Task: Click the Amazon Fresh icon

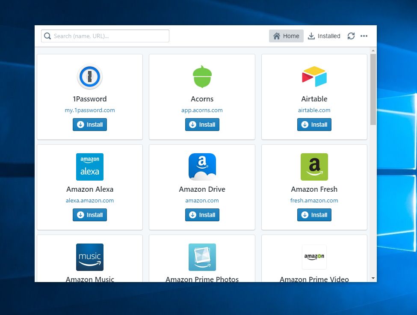Action: click(314, 167)
